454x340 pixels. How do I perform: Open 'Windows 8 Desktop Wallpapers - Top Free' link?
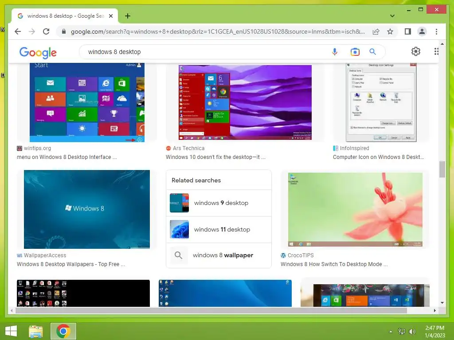71,264
